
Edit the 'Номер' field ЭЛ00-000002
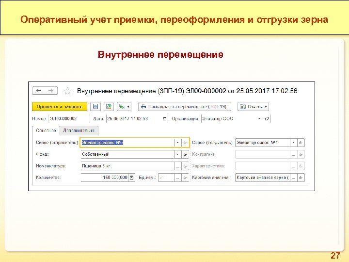pyautogui.click(x=69, y=118)
